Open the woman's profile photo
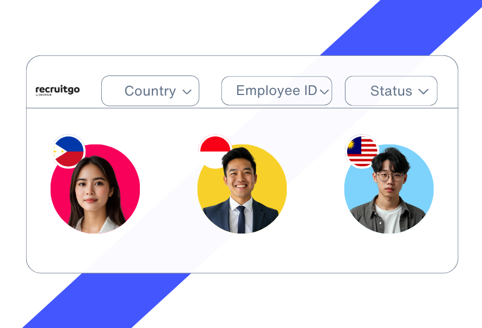Viewport: 482px width, 328px height. (95, 194)
